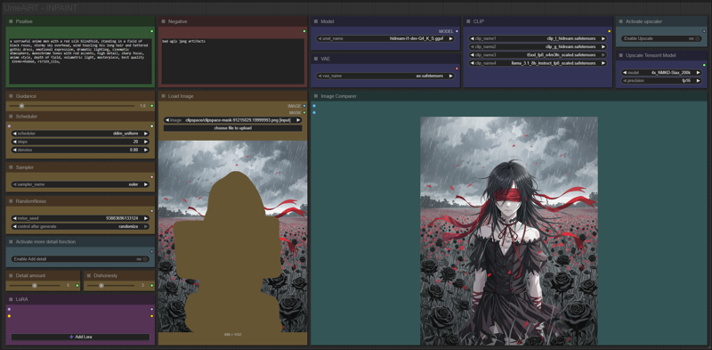The image size is (712, 350).
Task: Click choose file to upload button
Action: point(232,128)
